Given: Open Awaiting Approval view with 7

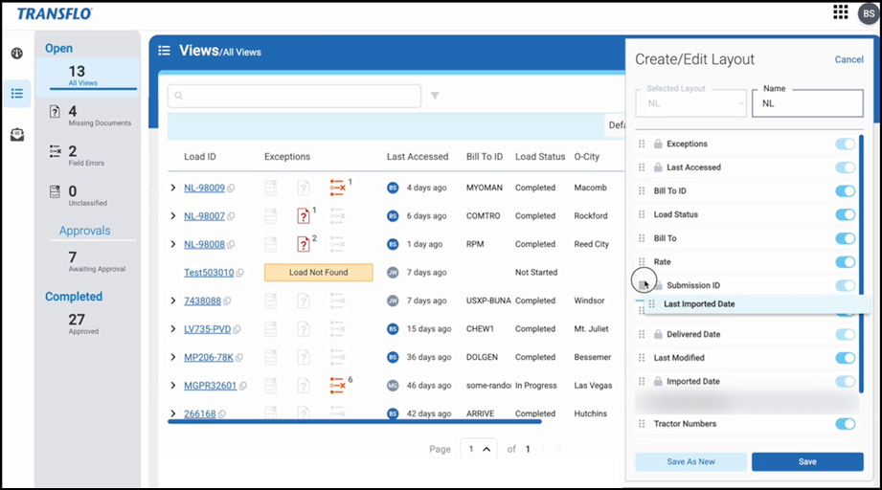Looking at the screenshot, I should pyautogui.click(x=97, y=262).
